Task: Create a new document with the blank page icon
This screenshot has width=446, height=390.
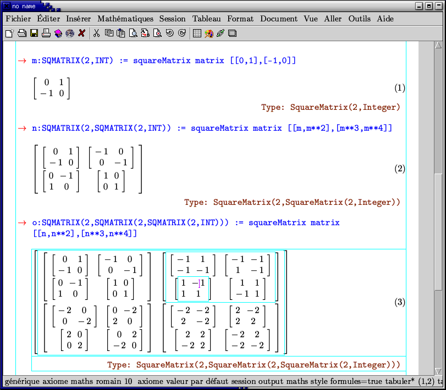Action: click(9, 33)
